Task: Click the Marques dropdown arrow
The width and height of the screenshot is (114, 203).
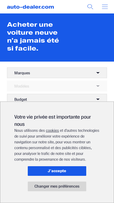Action: [x=98, y=73]
